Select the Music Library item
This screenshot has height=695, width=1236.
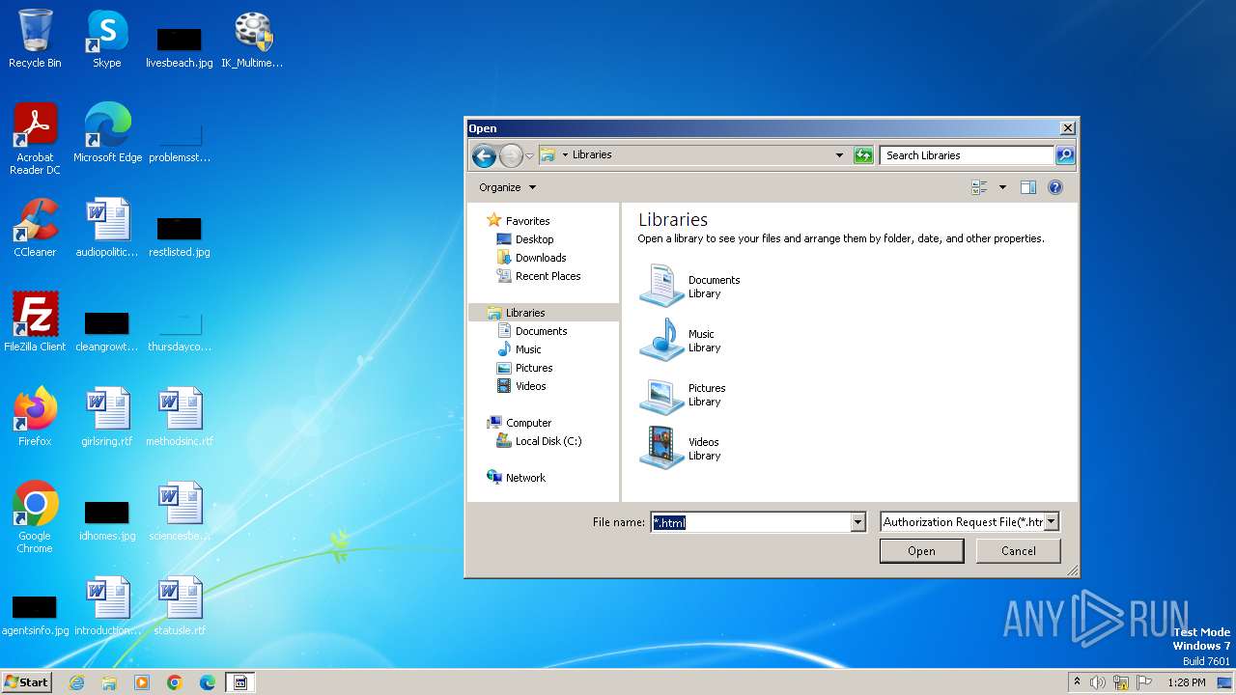tap(678, 340)
